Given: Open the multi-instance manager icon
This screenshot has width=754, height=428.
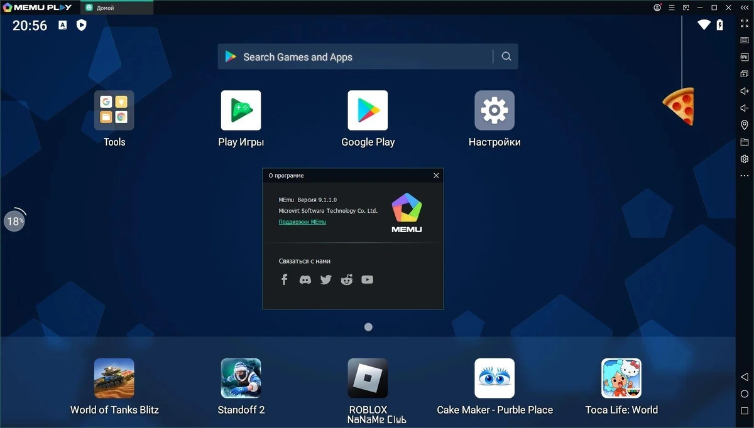Looking at the screenshot, I should 745,74.
